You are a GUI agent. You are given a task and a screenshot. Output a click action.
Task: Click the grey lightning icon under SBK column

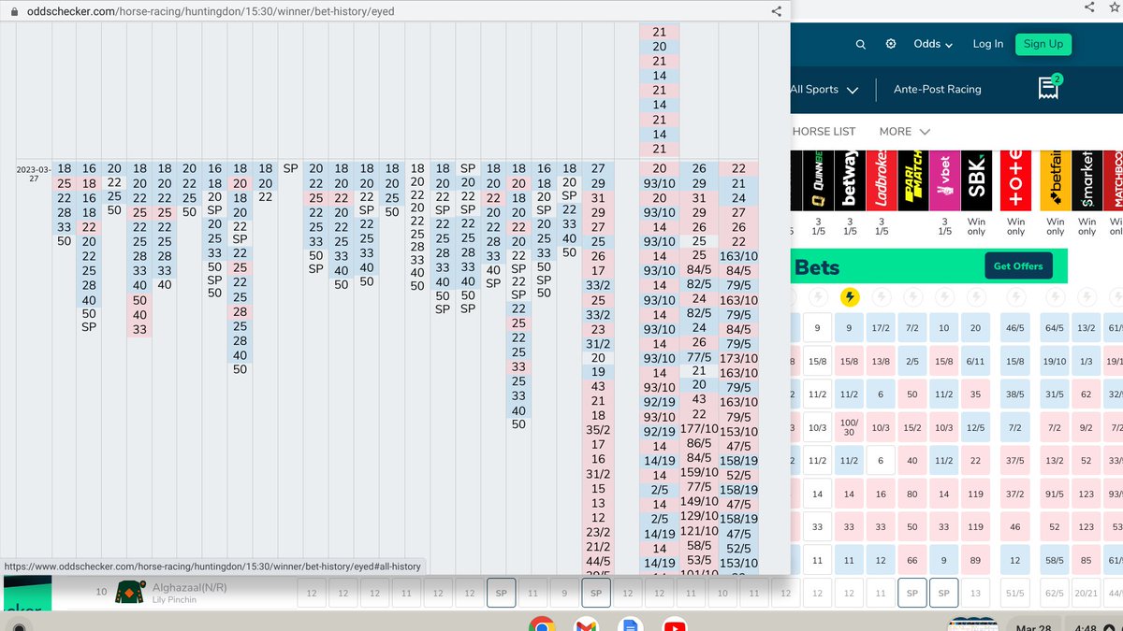[976, 297]
